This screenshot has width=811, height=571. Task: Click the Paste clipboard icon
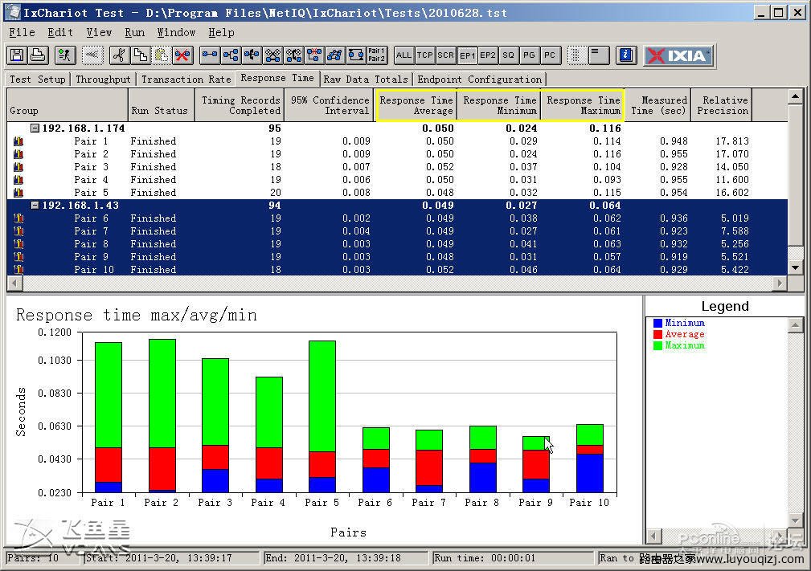pyautogui.click(x=161, y=55)
